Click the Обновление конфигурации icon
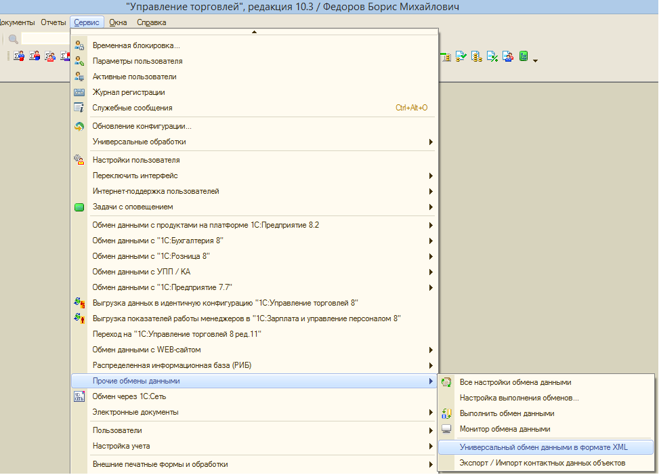659x475 pixels. [x=79, y=126]
